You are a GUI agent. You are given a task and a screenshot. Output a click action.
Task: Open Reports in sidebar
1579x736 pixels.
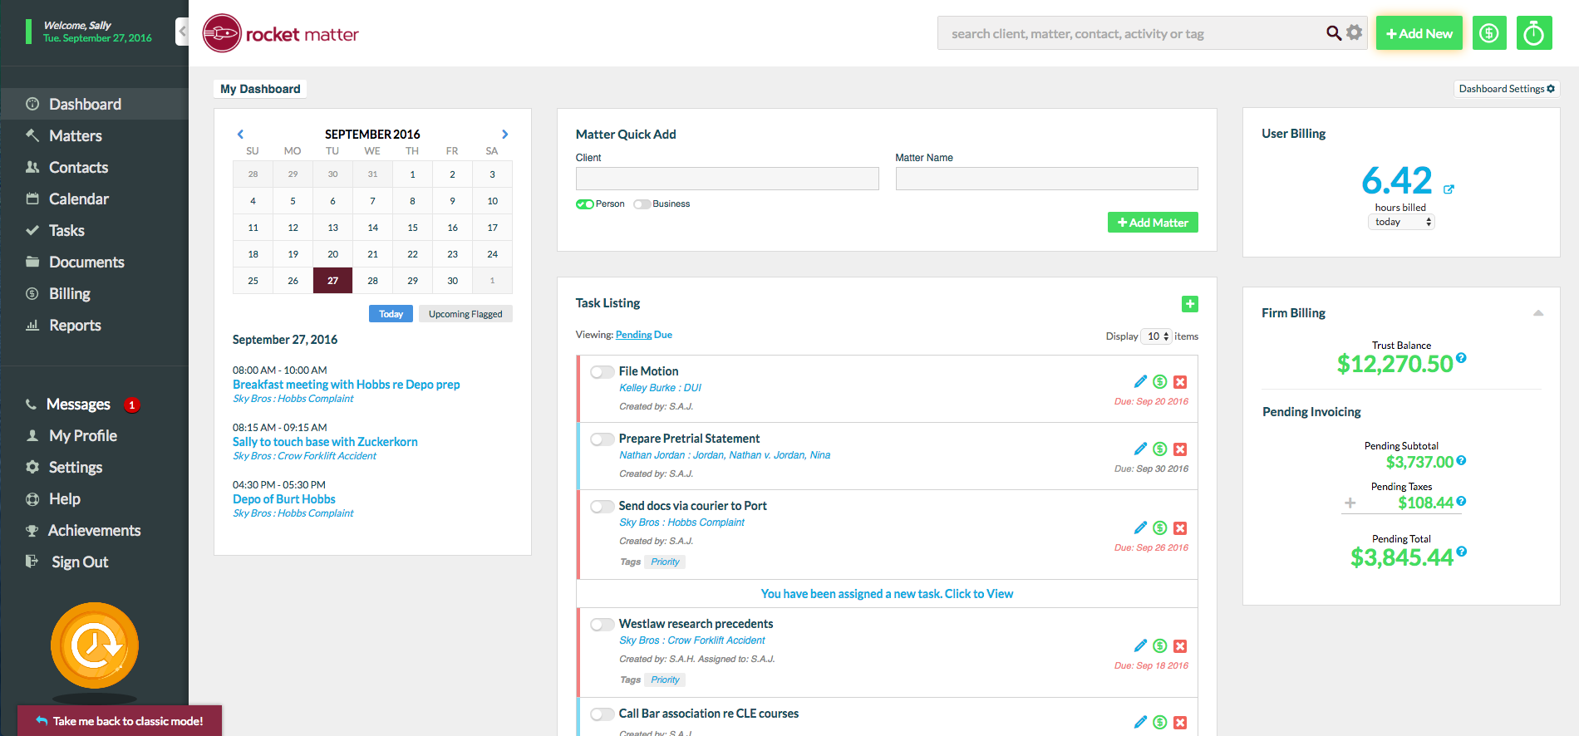coord(75,325)
